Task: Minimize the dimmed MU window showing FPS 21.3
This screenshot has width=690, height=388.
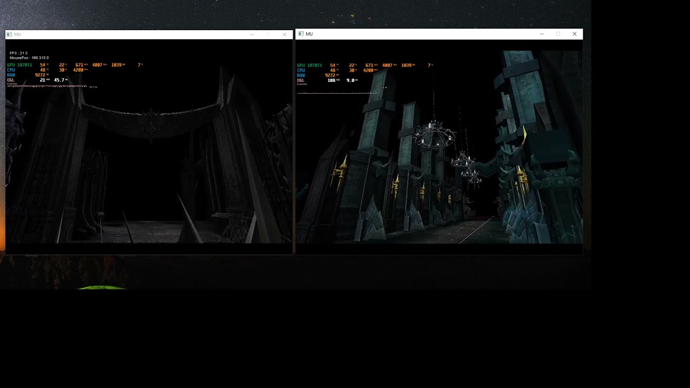Action: (x=252, y=34)
